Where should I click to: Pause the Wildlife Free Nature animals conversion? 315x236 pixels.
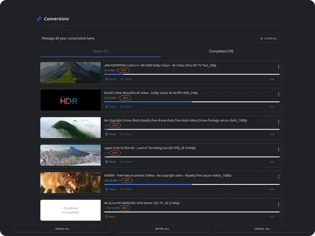(x=110, y=189)
